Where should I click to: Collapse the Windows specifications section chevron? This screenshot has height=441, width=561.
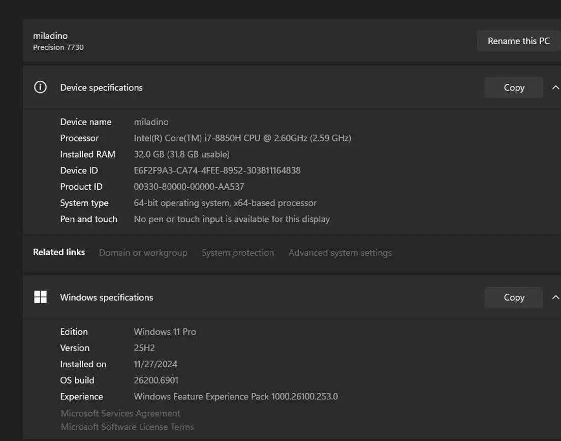pos(555,298)
